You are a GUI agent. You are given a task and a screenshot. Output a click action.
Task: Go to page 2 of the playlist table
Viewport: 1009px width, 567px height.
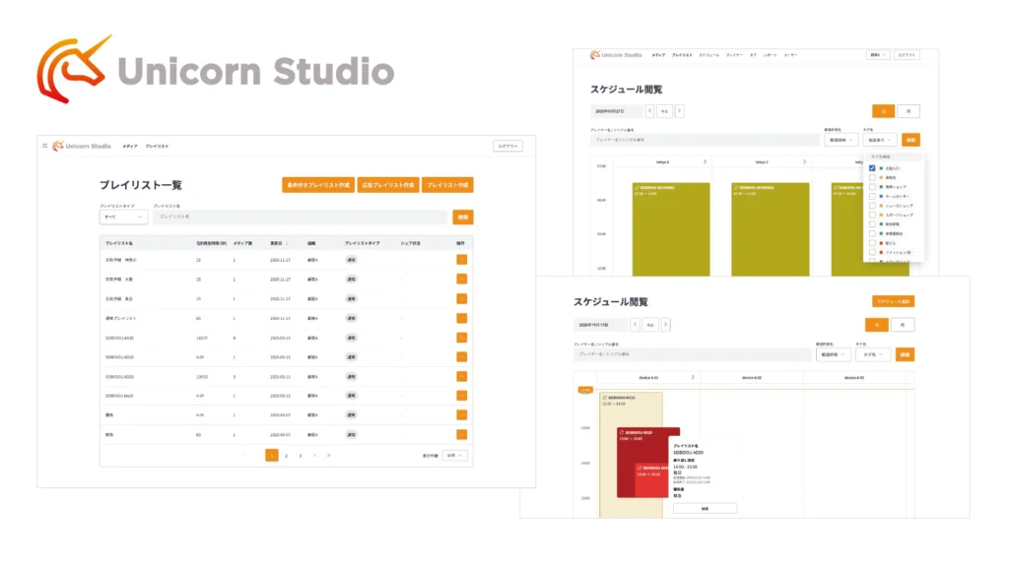click(286, 455)
